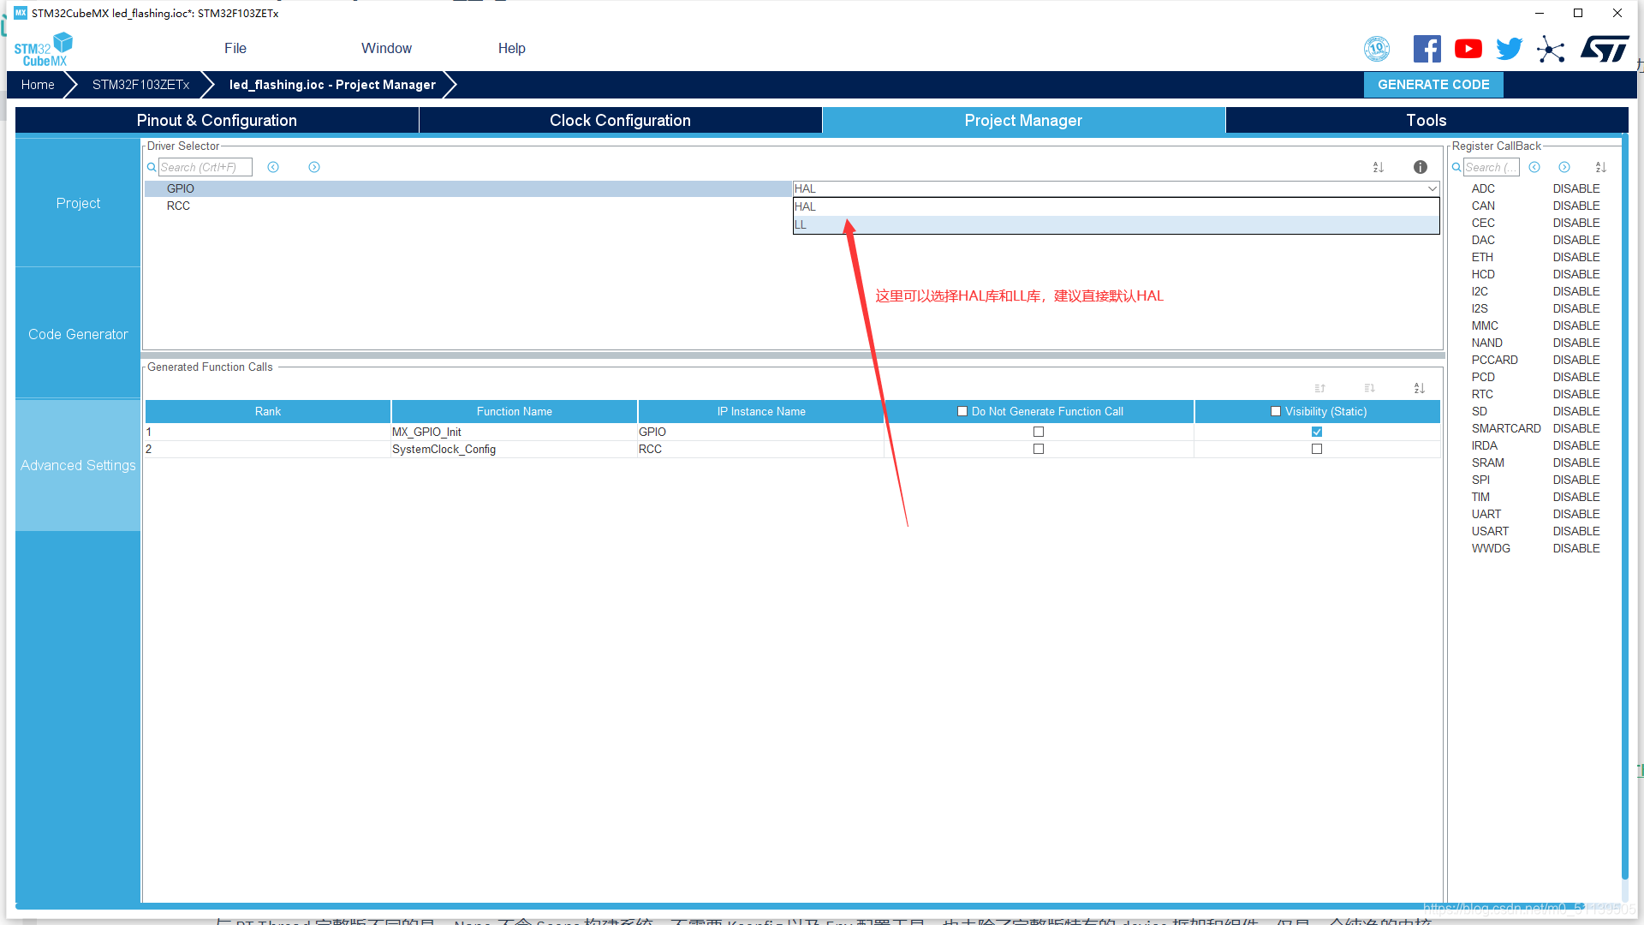Toggle Visibility (Static) header checkbox

[x=1276, y=411]
